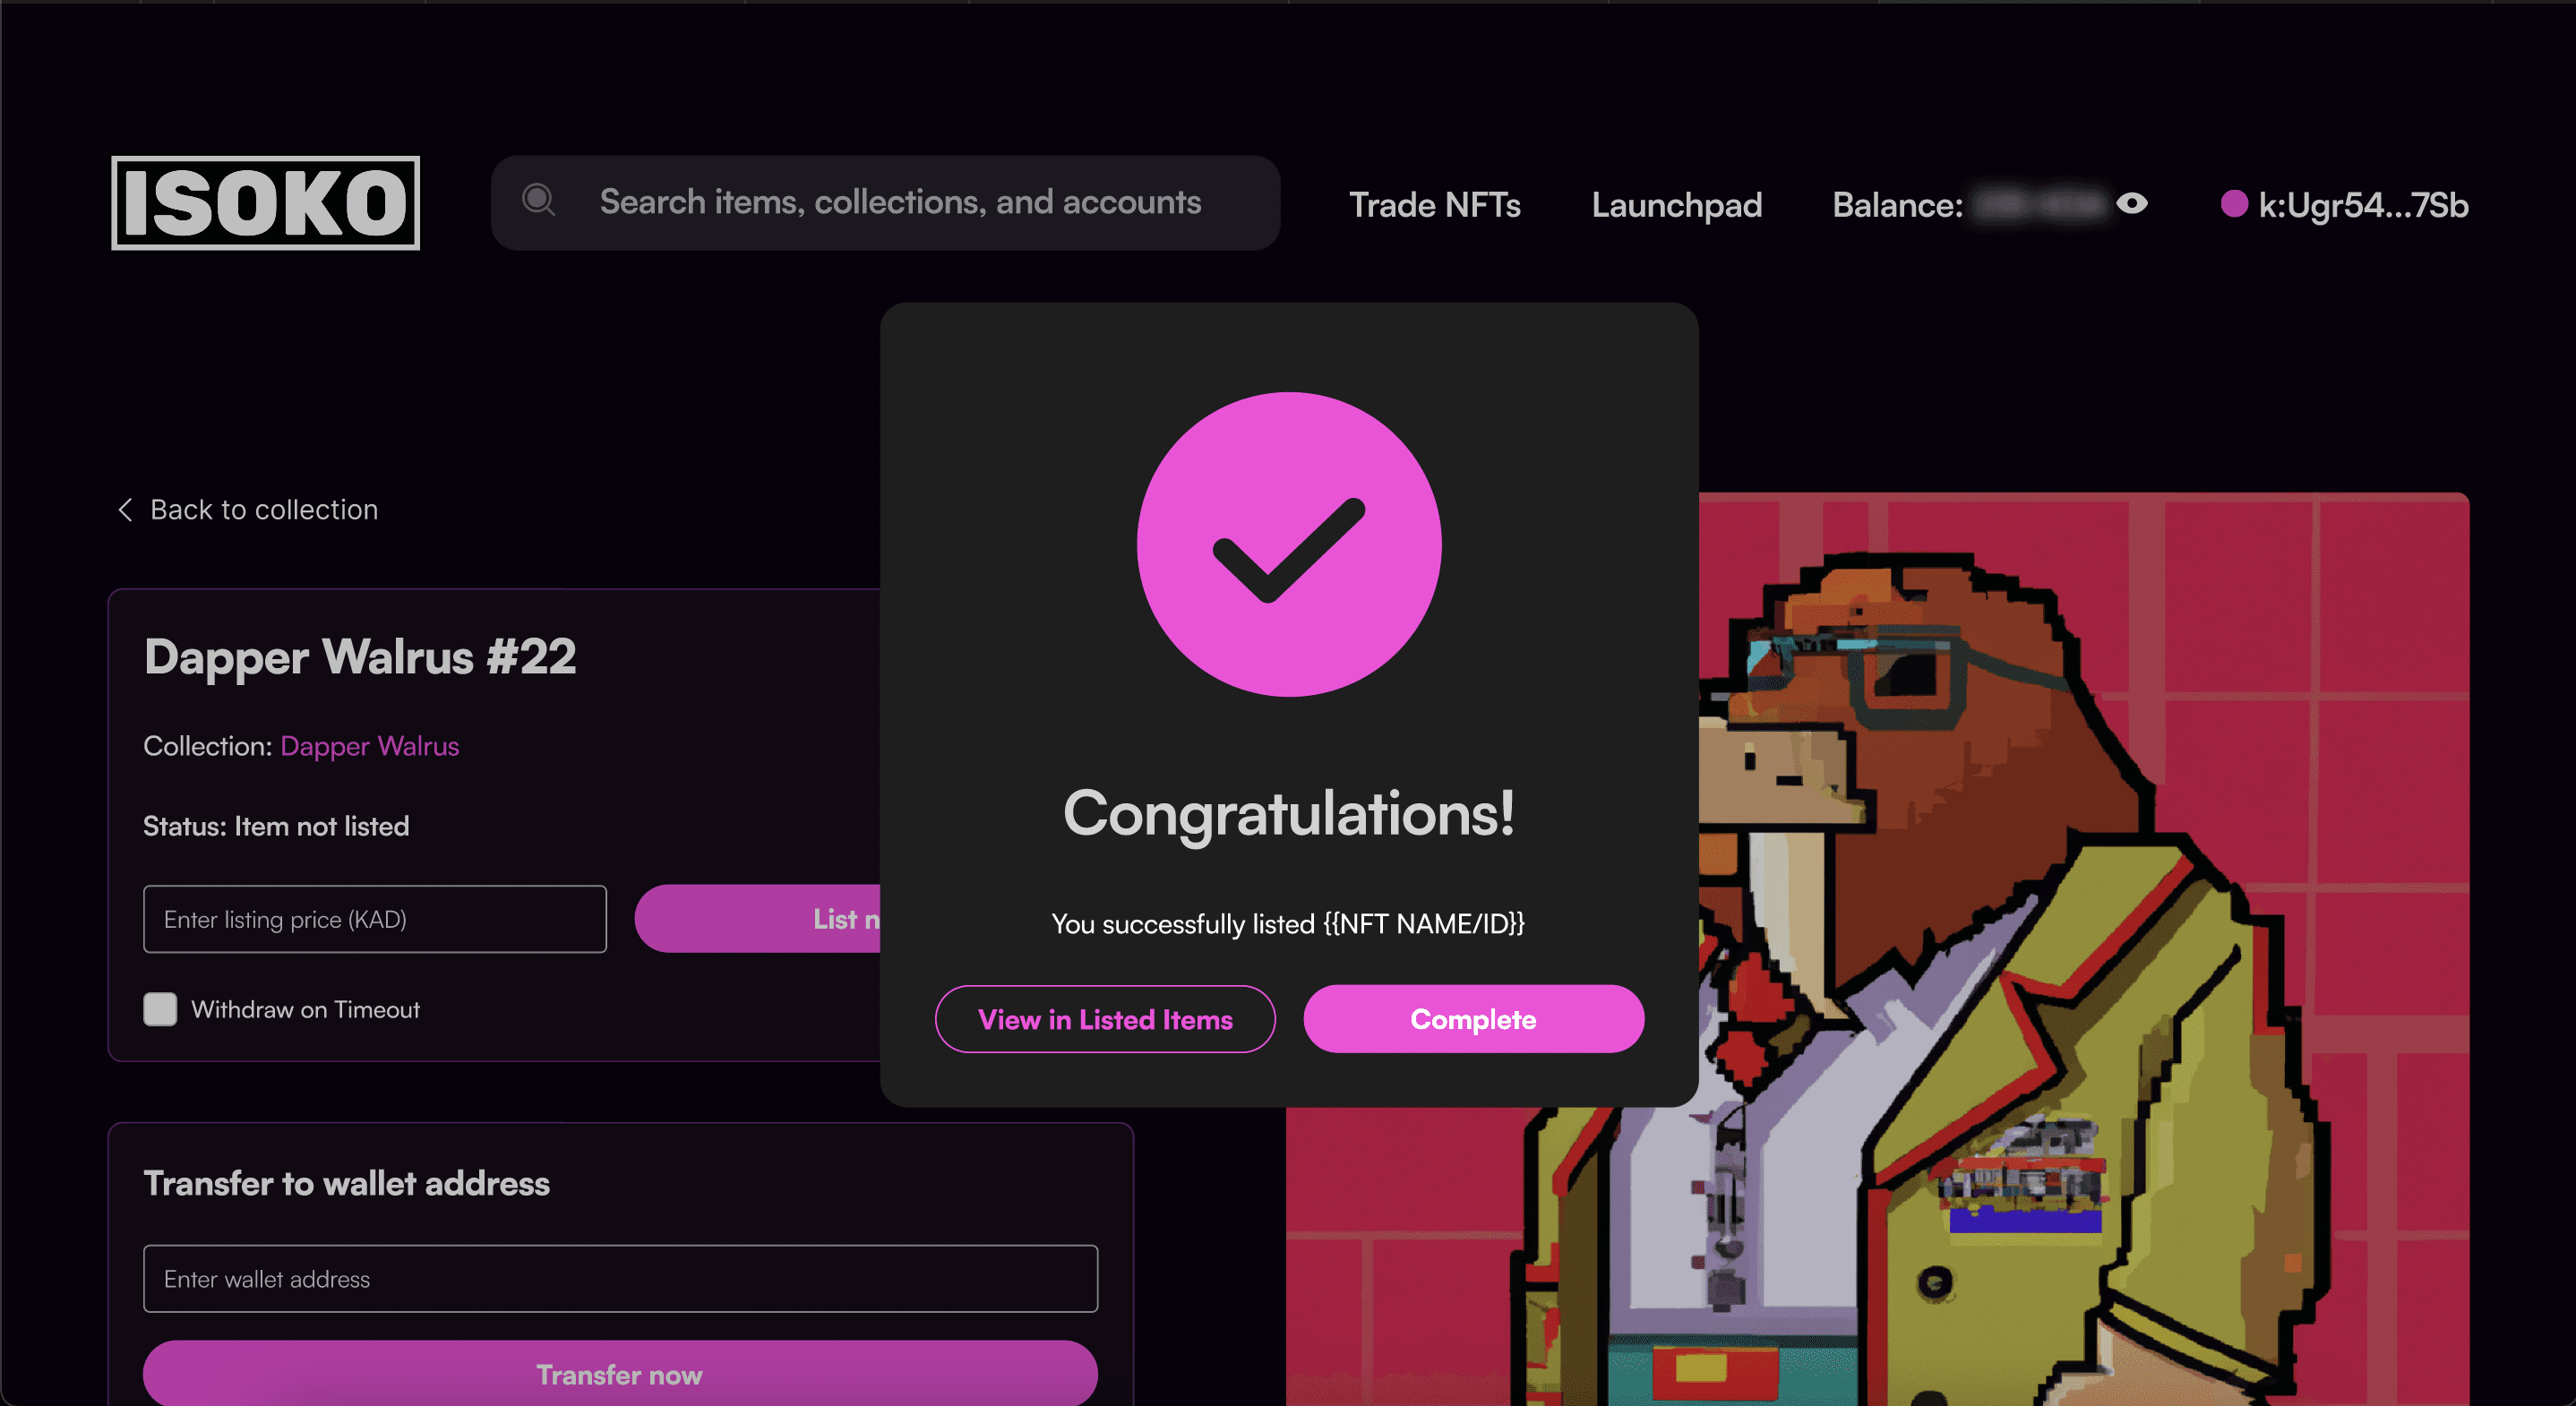Go back to collection
Screen dimensions: 2576x1406
click(x=264, y=510)
